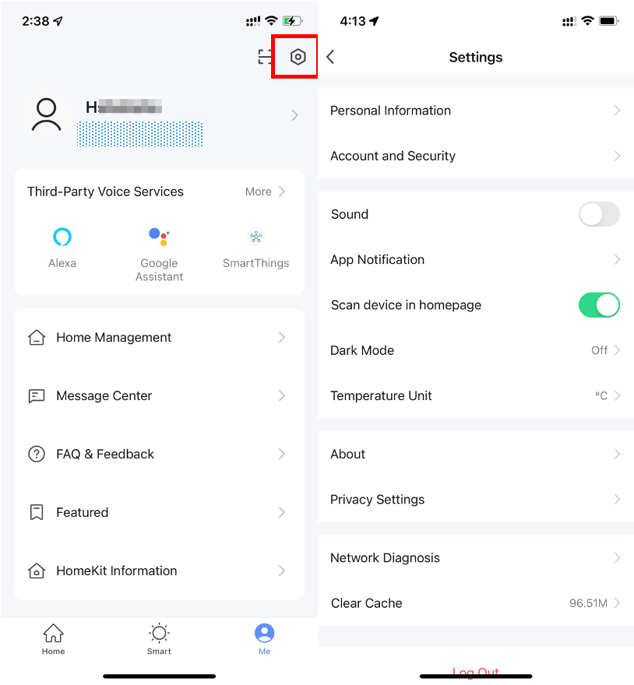Switch to the Home tab
Image resolution: width=634 pixels, height=685 pixels.
coord(53,639)
